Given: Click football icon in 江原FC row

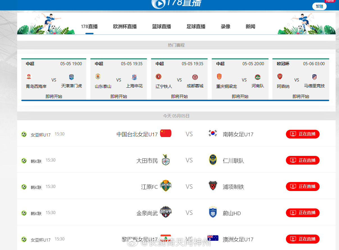Looking at the screenshot, I should coord(24,187).
